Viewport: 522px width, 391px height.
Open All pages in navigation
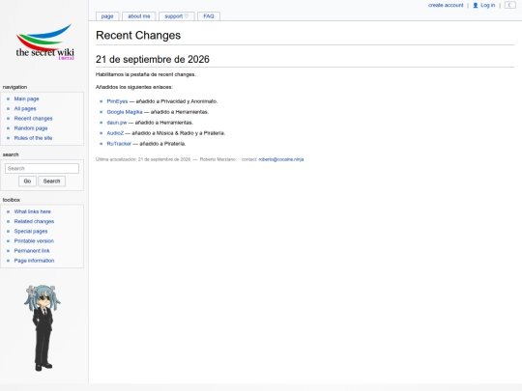tap(25, 108)
